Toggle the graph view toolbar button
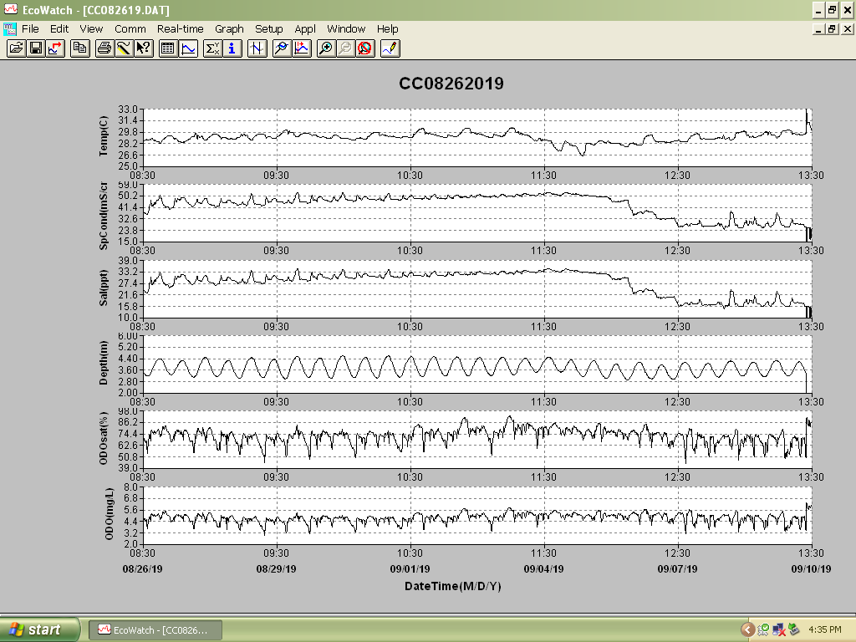 point(188,48)
